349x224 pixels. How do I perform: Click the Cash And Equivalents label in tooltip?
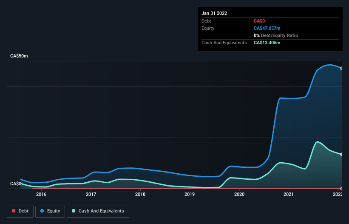224,43
